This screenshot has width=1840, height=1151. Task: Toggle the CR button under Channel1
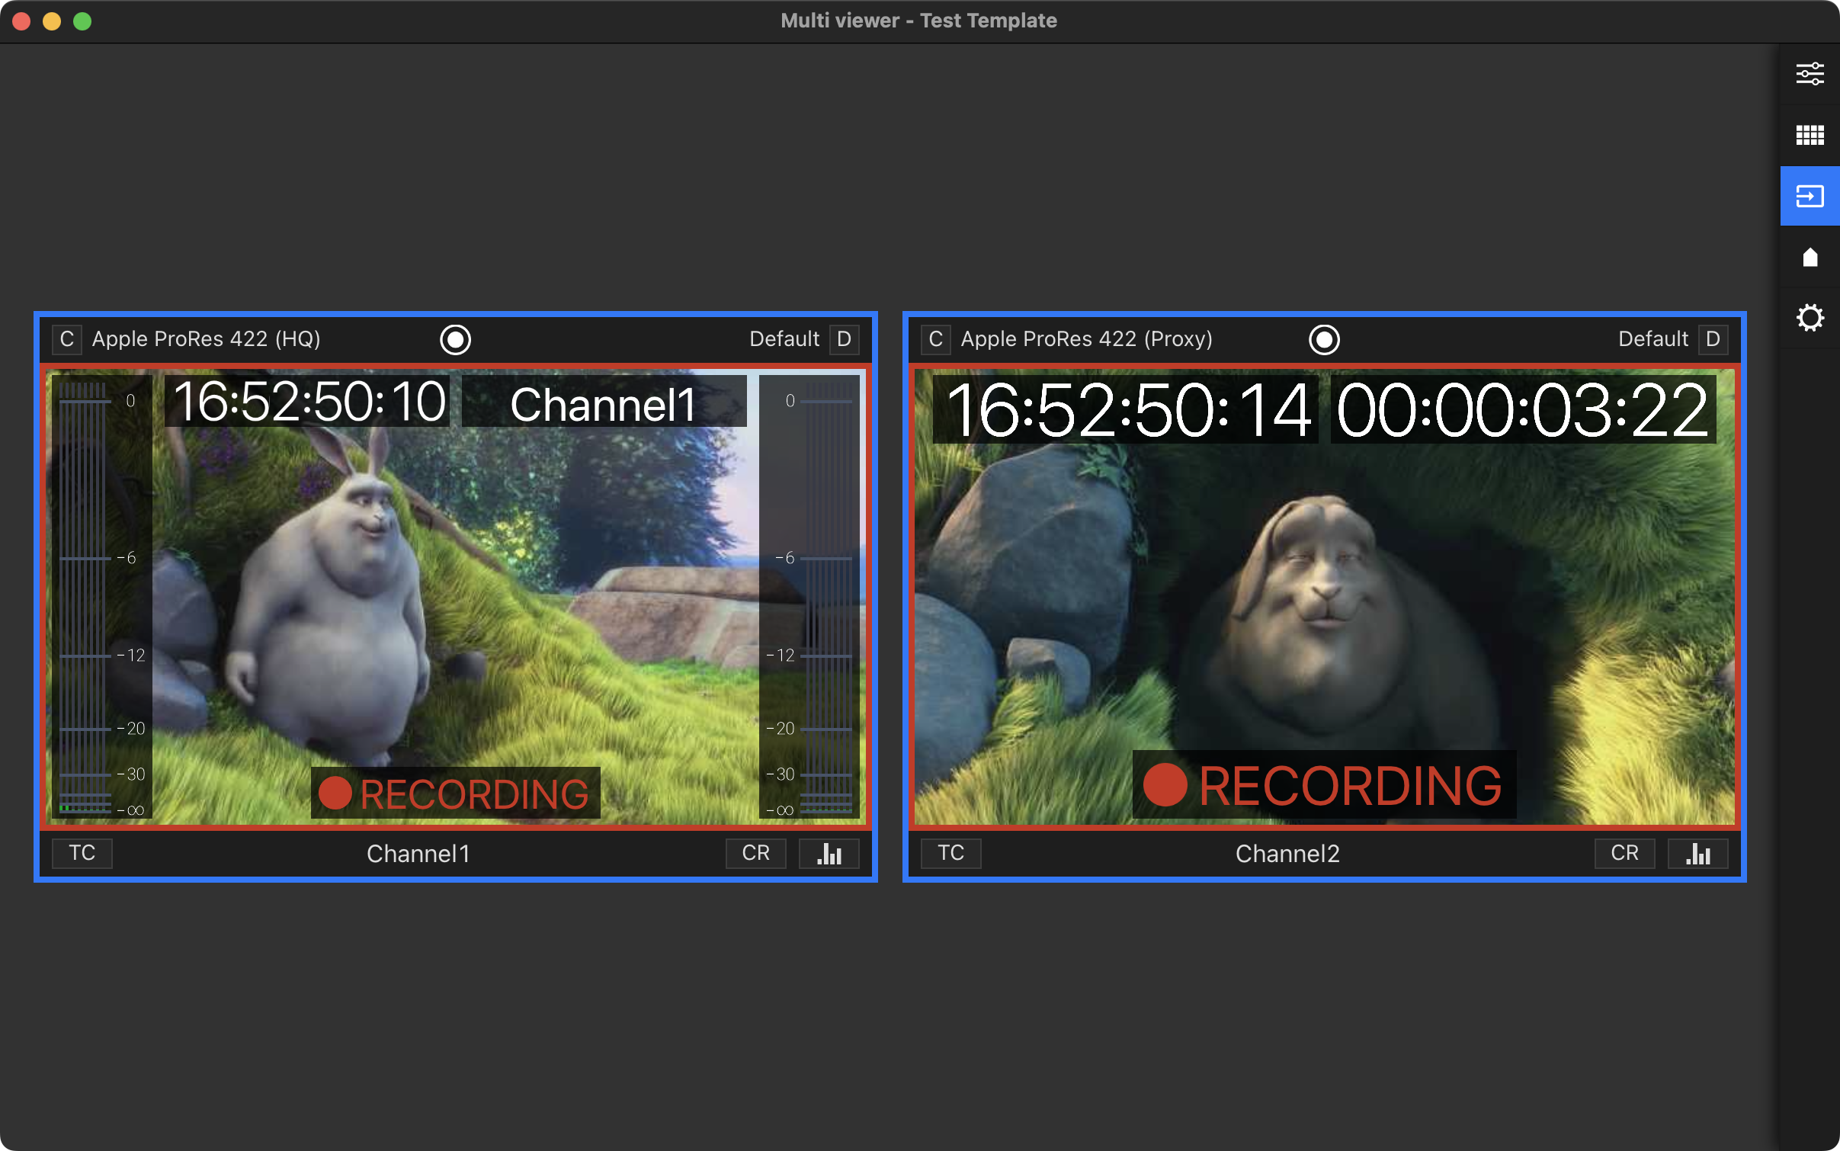756,853
